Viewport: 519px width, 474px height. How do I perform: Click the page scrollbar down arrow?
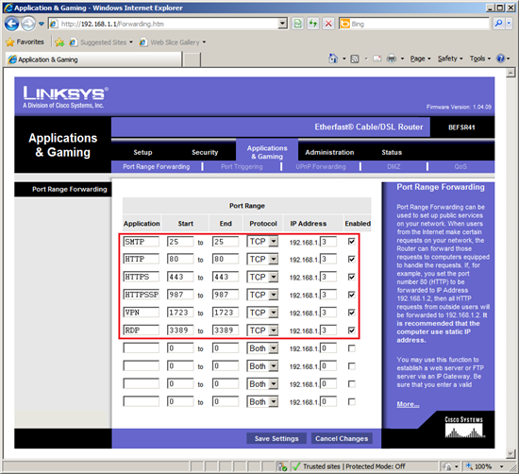click(511, 453)
